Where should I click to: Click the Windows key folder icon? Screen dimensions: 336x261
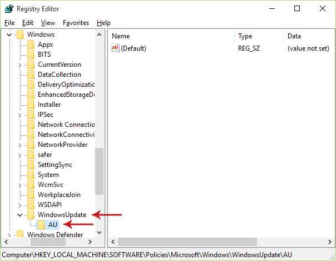pyautogui.click(x=20, y=35)
